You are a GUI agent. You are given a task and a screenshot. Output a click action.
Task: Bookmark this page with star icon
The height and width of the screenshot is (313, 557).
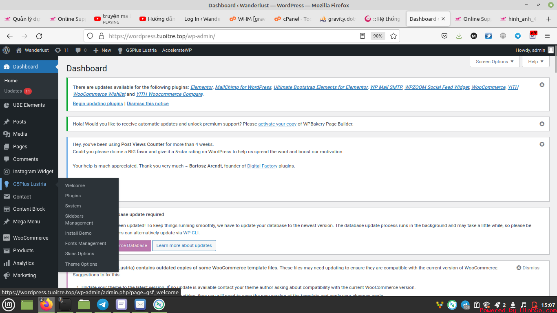click(393, 36)
